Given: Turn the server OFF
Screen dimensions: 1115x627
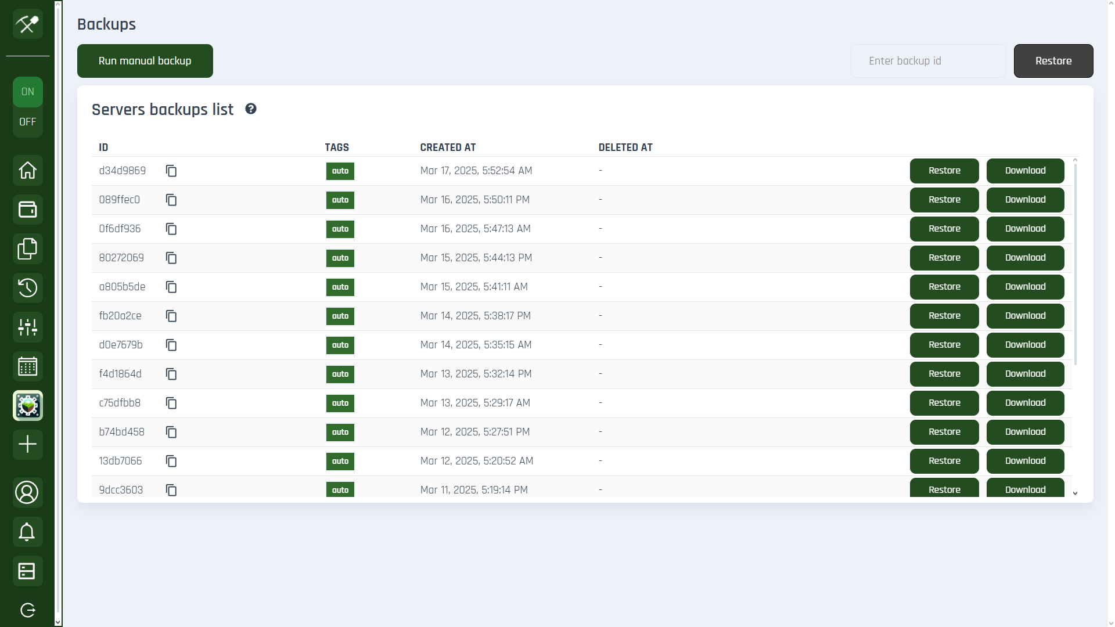Looking at the screenshot, I should tap(27, 122).
